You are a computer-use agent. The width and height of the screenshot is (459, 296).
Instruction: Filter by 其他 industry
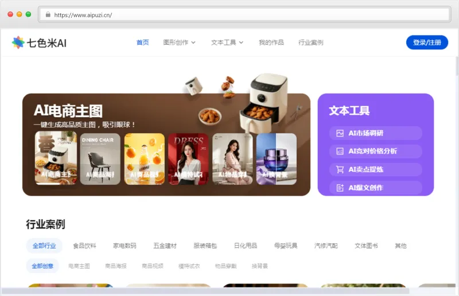coord(400,246)
